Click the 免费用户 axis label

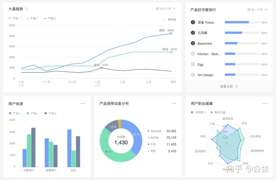51,170
